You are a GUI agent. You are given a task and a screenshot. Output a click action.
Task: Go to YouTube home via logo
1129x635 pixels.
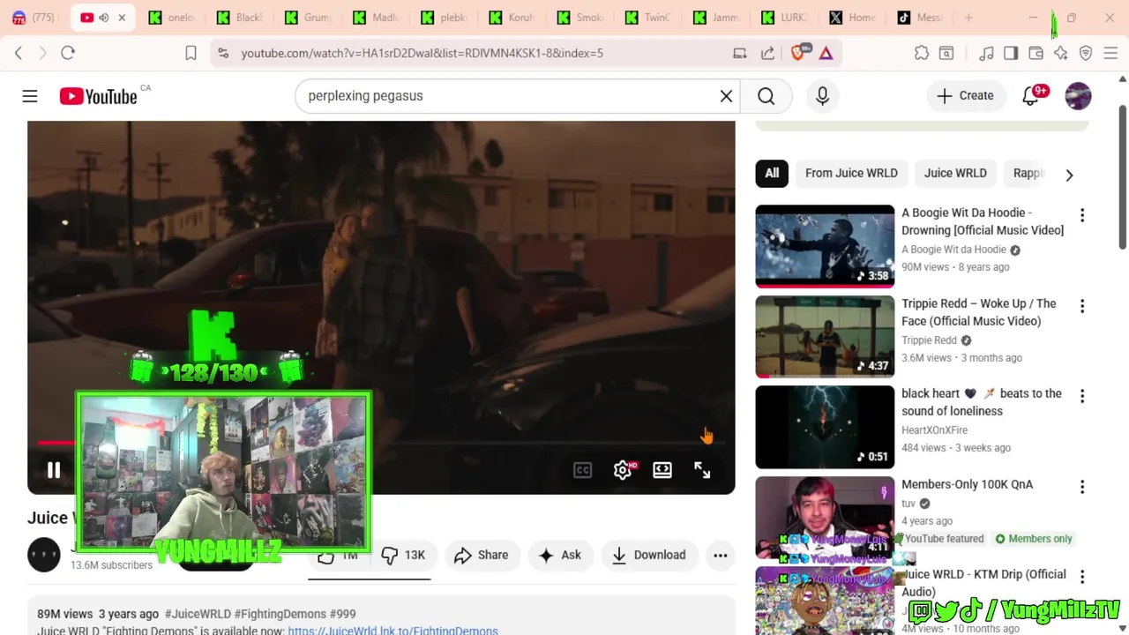(x=98, y=96)
